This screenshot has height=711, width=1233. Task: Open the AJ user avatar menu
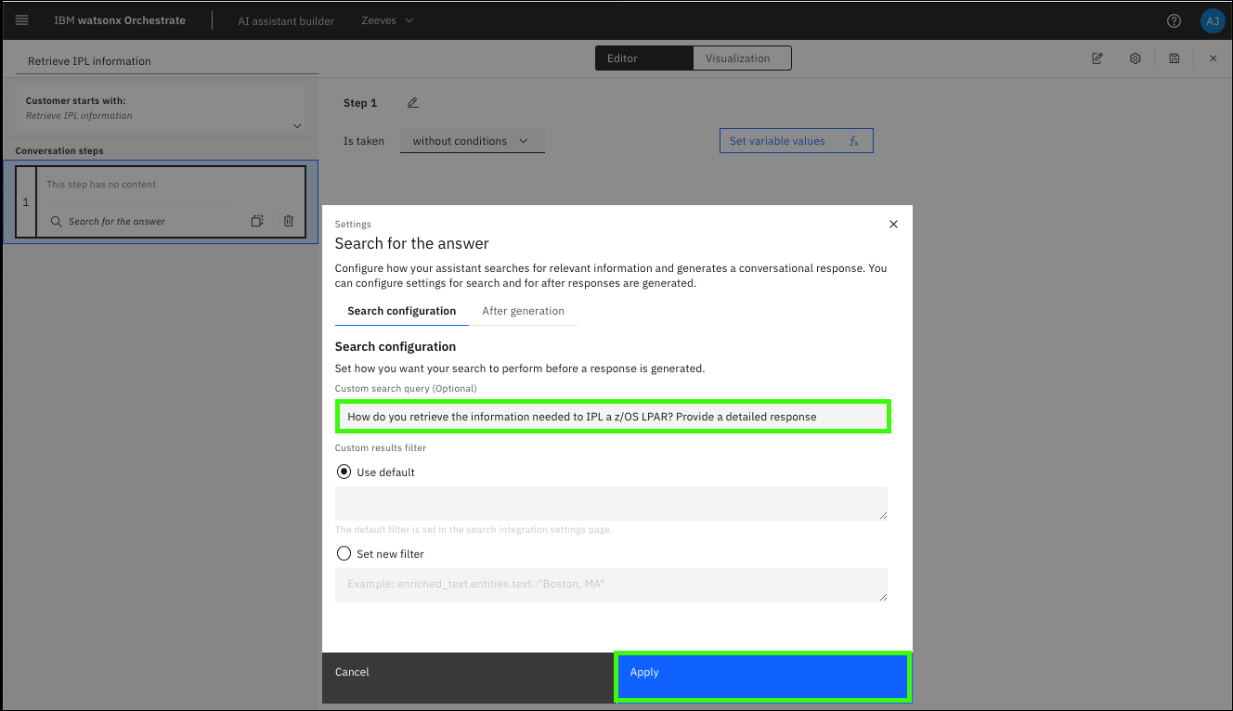coord(1212,20)
